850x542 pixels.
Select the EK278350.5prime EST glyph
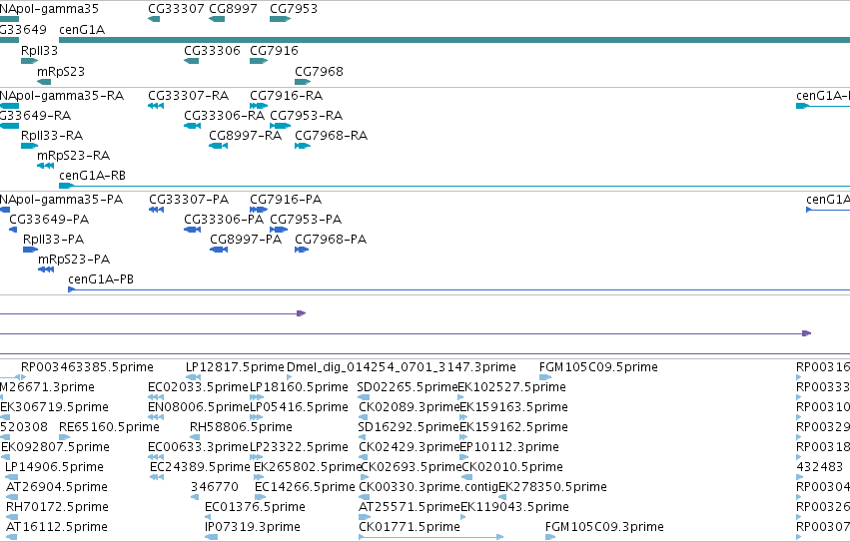[x=502, y=497]
